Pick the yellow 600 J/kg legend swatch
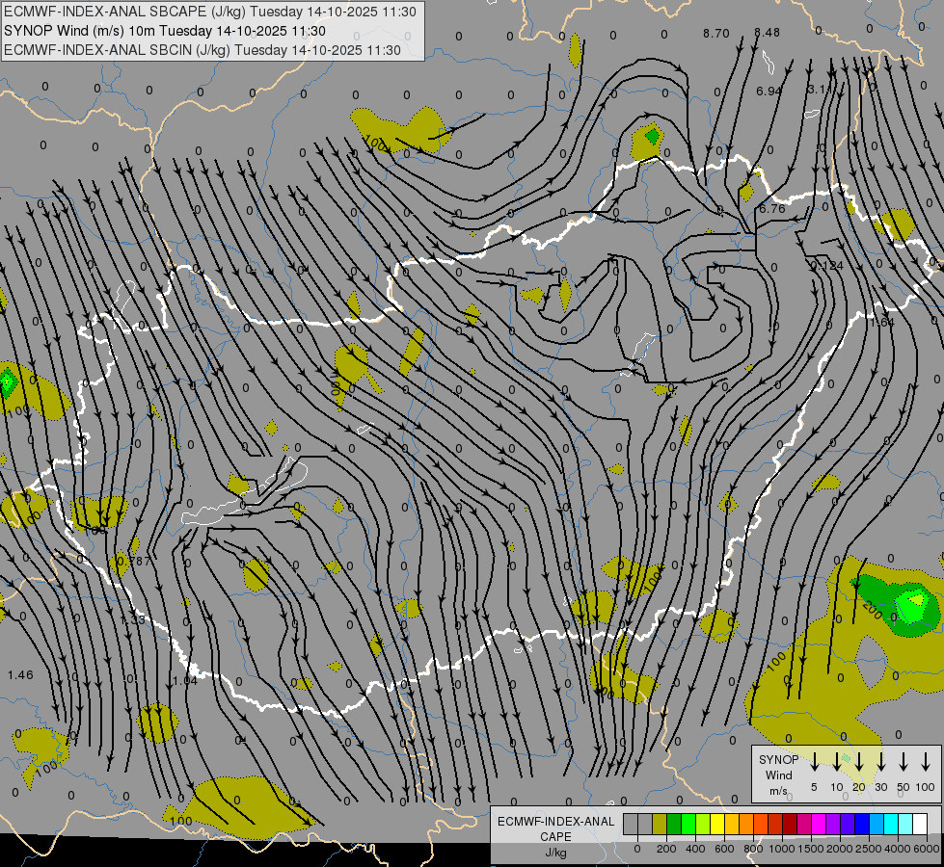Screen dimensions: 944x867 [717, 824]
